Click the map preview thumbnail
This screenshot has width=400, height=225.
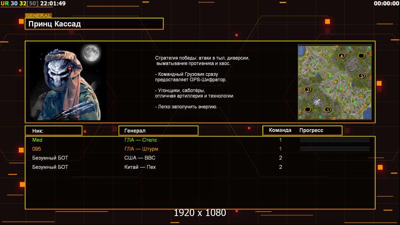pos(335,82)
